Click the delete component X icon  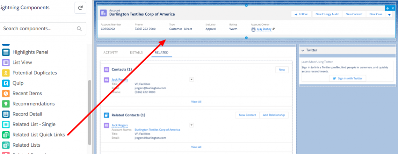point(393,9)
